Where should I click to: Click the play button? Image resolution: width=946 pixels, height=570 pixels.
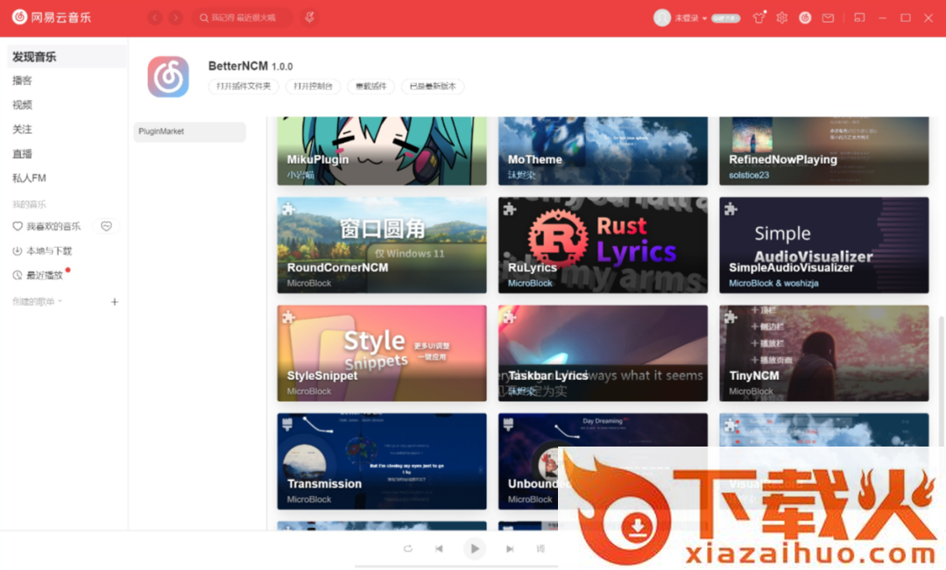(x=474, y=548)
